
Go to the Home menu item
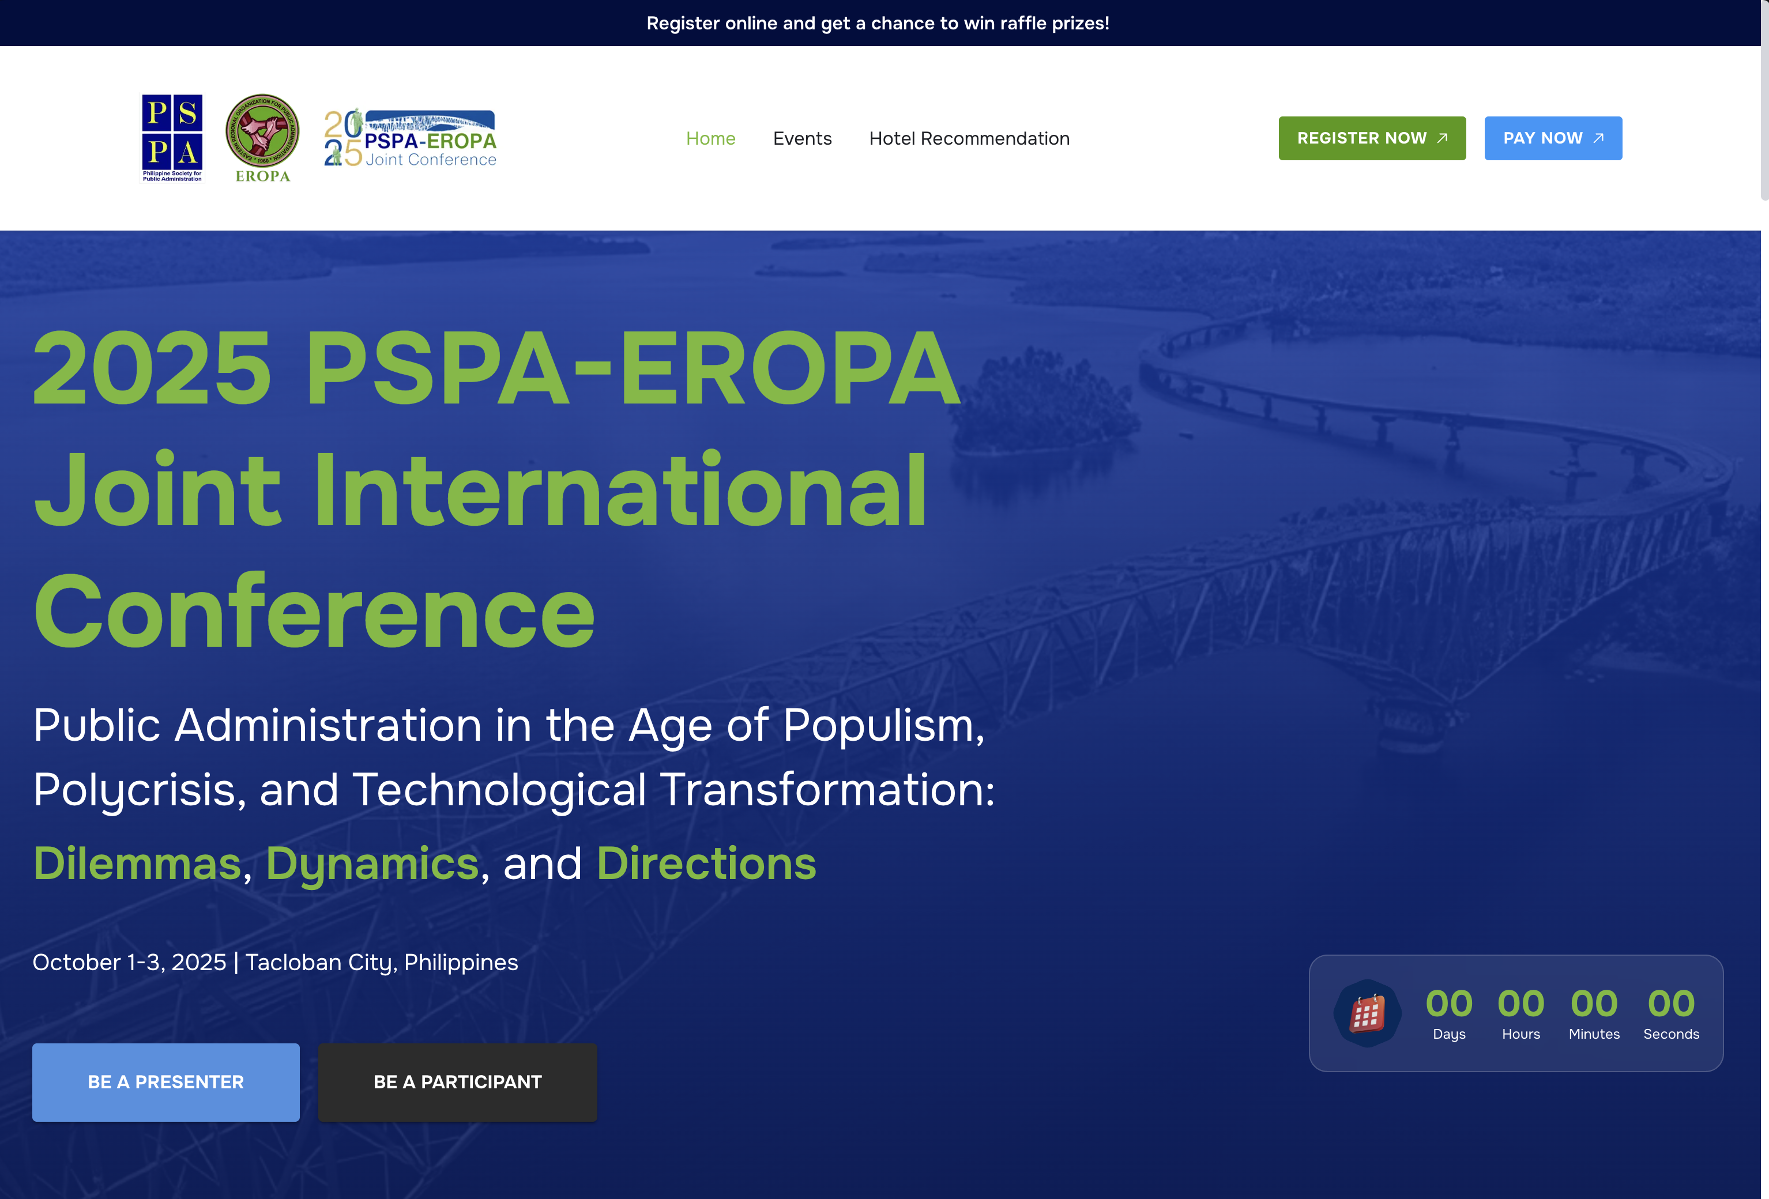710,138
